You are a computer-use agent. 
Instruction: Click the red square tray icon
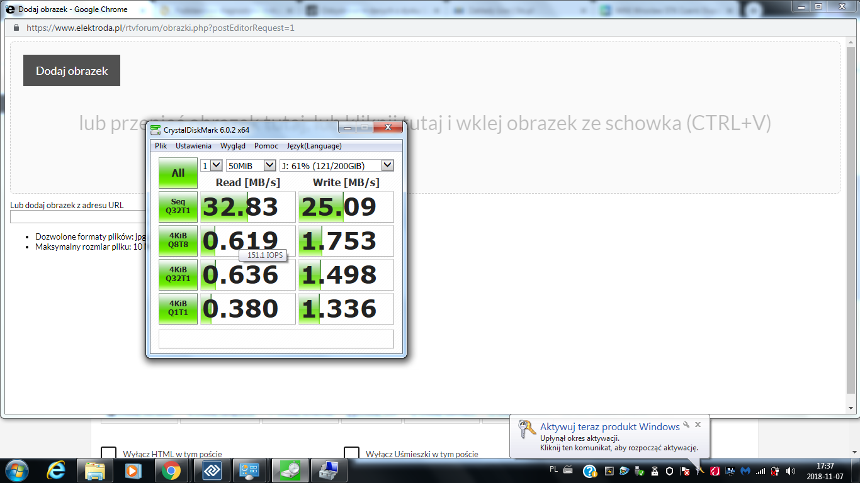point(715,470)
